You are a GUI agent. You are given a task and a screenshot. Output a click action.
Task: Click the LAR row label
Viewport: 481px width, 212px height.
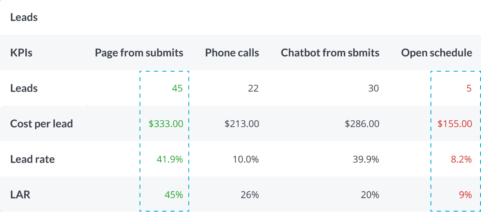click(x=20, y=195)
